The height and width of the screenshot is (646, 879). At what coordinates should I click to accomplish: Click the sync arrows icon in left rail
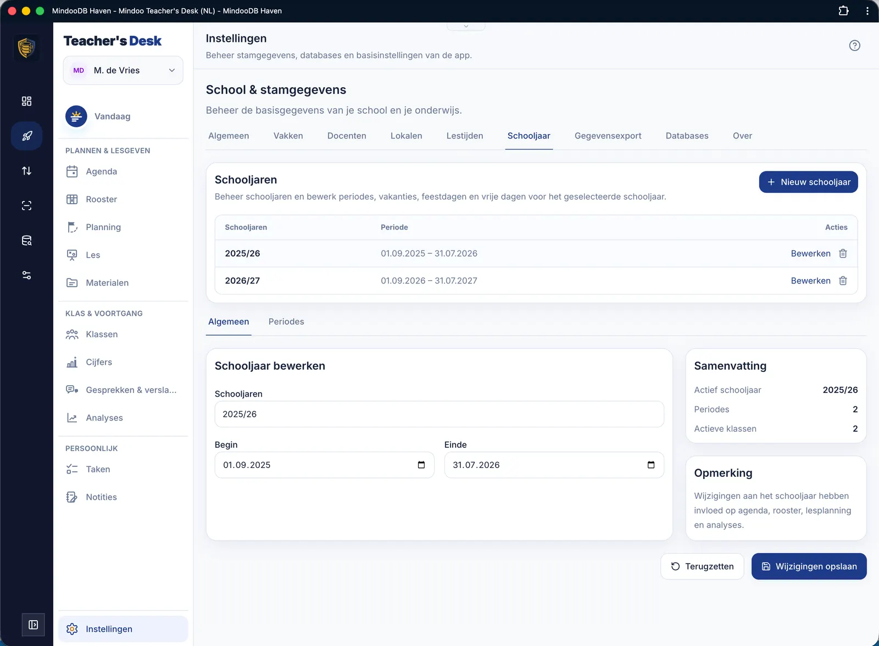(26, 171)
